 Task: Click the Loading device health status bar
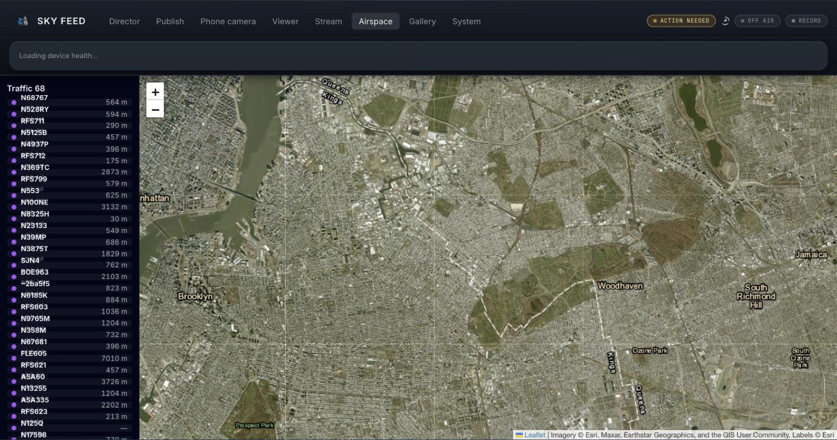pos(418,56)
